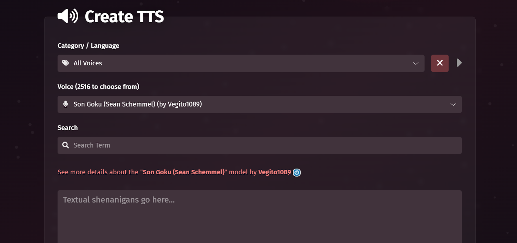Clear the category with the red X button
The image size is (517, 243).
[440, 63]
